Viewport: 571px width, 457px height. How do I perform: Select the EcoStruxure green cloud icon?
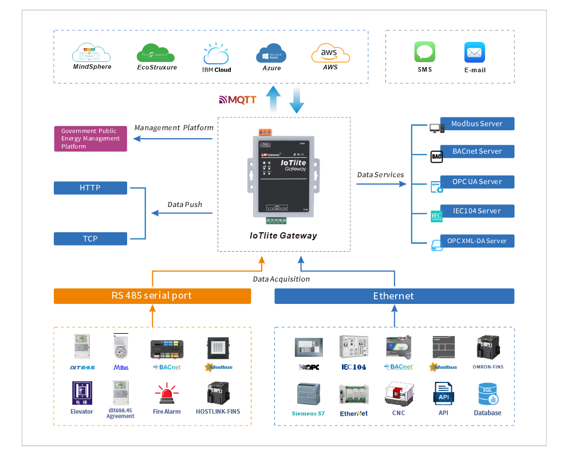pos(156,53)
